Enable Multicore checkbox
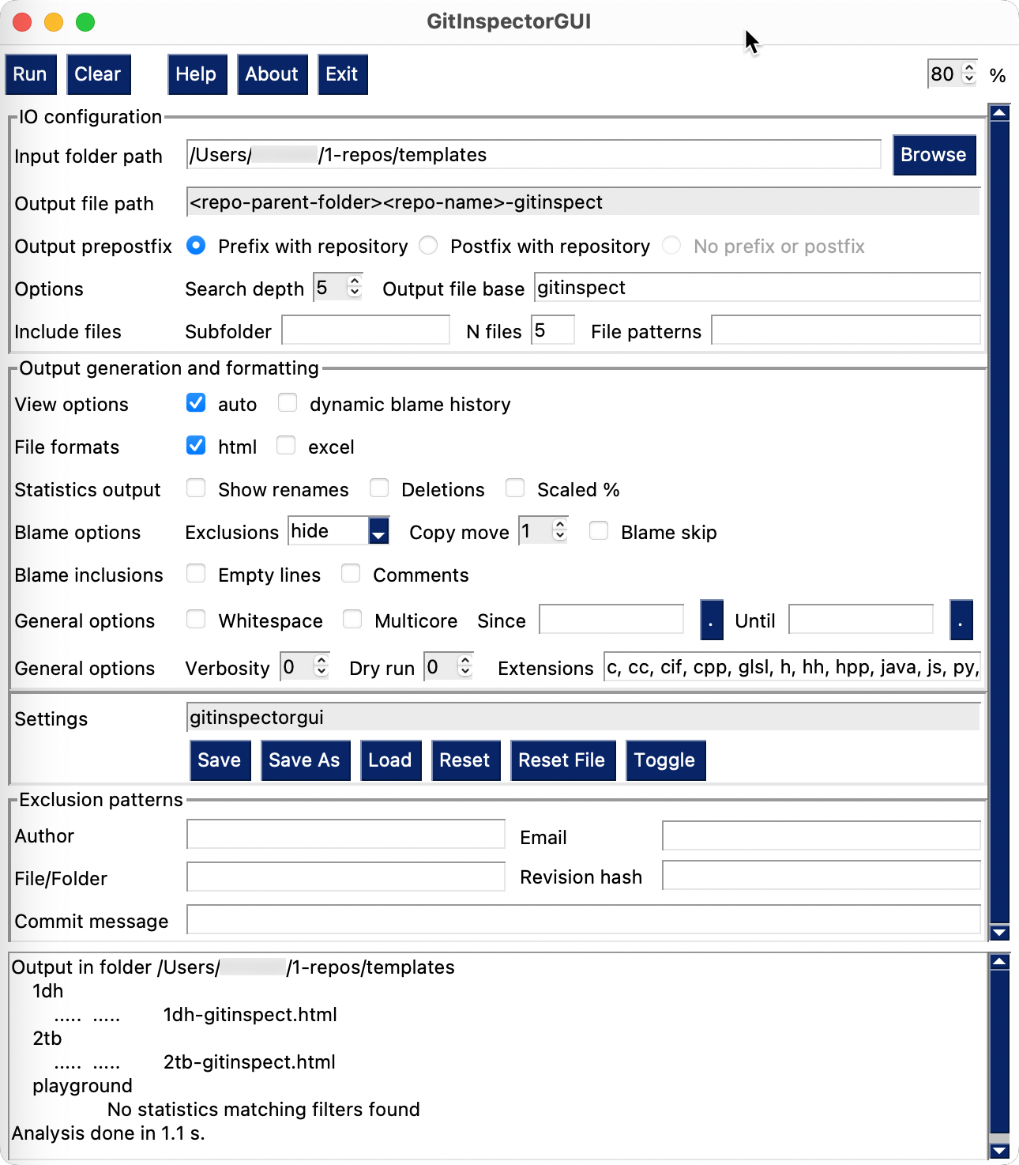Screen dimensions: 1019x1165 point(352,620)
